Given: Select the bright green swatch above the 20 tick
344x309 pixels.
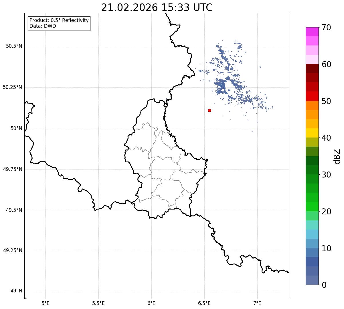Looking at the screenshot, I should [312, 206].
